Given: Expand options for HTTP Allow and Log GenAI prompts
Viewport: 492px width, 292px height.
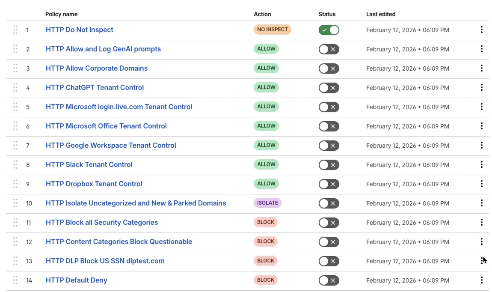Looking at the screenshot, I should pyautogui.click(x=482, y=49).
